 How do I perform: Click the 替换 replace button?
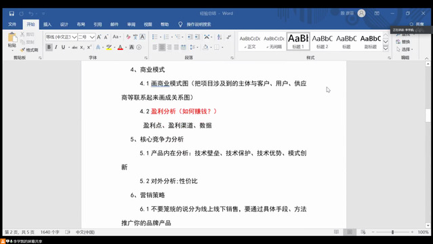[403, 42]
